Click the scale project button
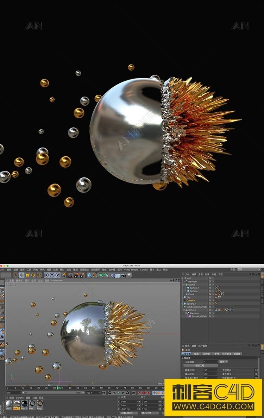 (x=201, y=366)
